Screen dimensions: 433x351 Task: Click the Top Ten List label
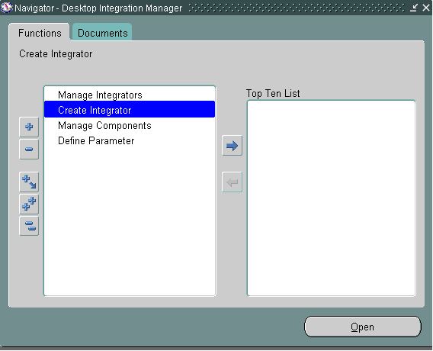pos(273,93)
